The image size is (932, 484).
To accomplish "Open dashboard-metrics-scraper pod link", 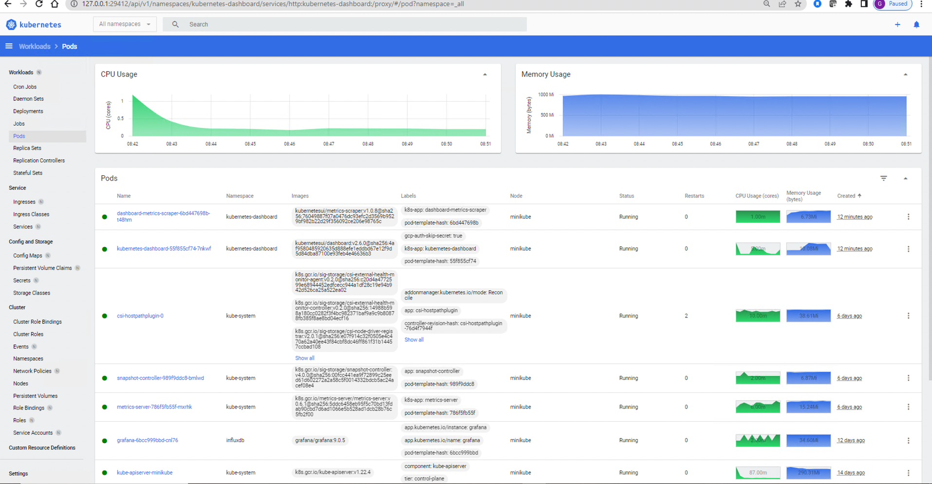I will (163, 217).
